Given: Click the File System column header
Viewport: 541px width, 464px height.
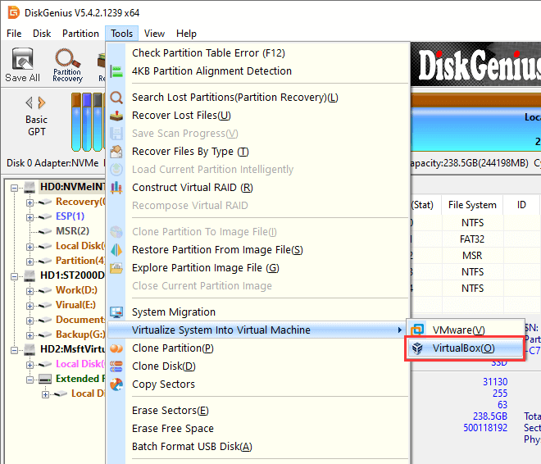Looking at the screenshot, I should [471, 204].
